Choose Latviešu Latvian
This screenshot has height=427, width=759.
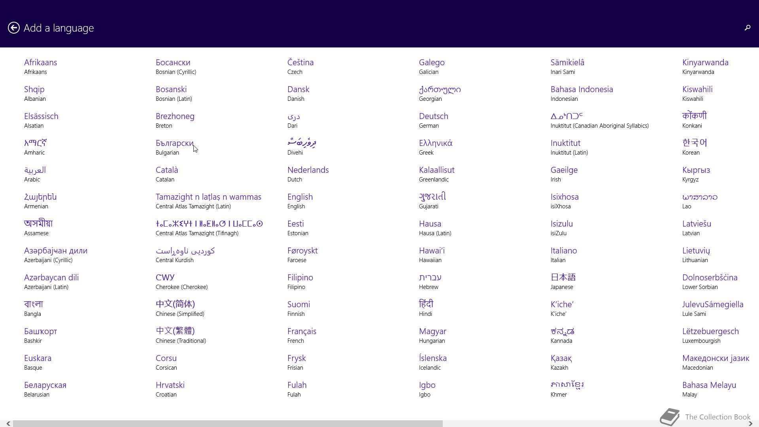(x=697, y=228)
